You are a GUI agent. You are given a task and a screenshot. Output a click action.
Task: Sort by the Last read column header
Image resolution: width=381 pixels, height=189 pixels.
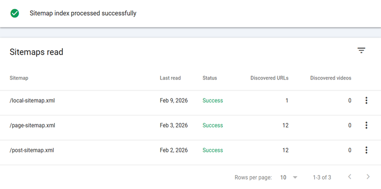click(x=170, y=78)
